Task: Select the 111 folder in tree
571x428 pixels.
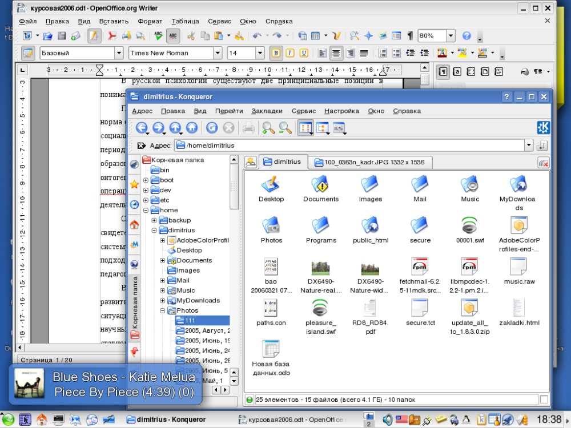Action: (x=202, y=321)
